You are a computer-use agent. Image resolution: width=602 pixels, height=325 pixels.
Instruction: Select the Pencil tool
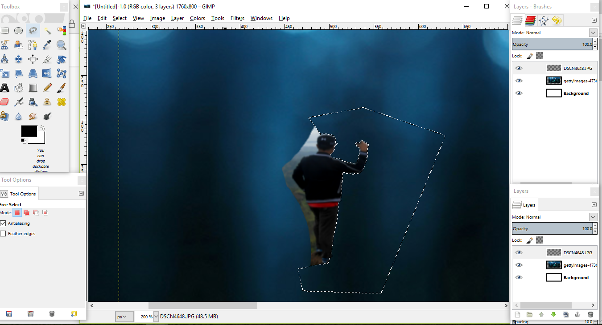[47, 88]
